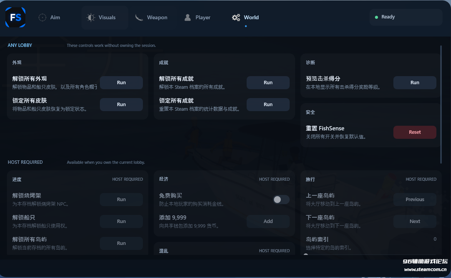The width and height of the screenshot is (451, 278).
Task: Click the 重置 FishSense label
Action: click(325, 128)
